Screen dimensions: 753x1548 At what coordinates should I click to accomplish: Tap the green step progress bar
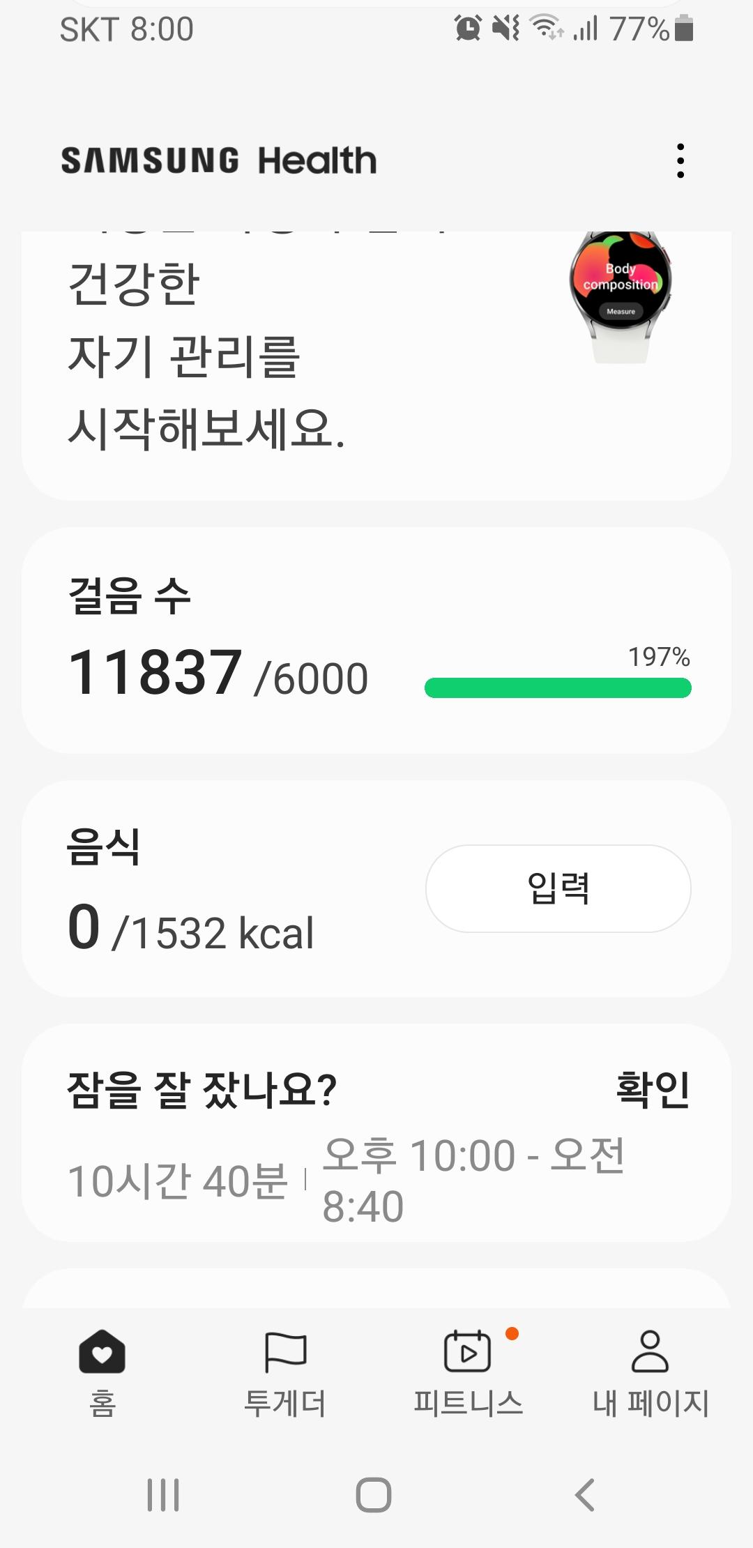558,688
